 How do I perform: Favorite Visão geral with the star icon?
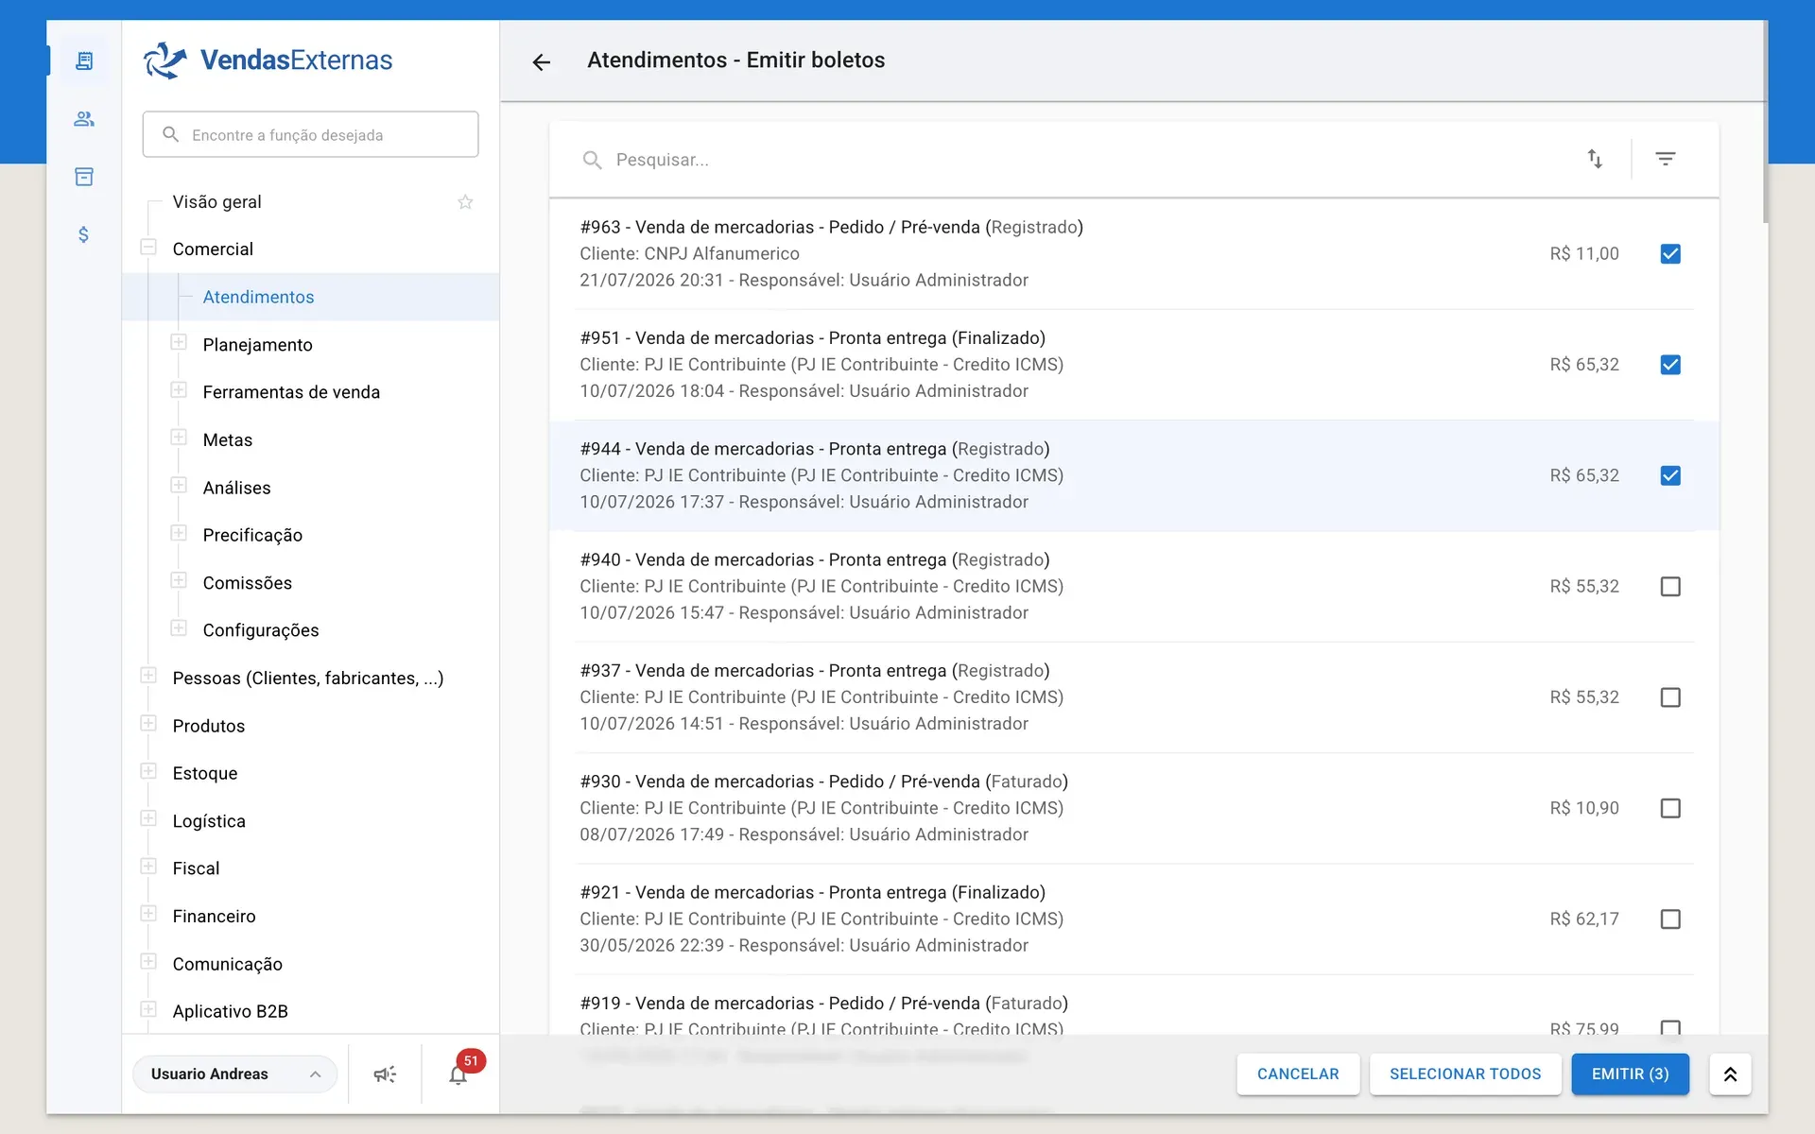(465, 202)
